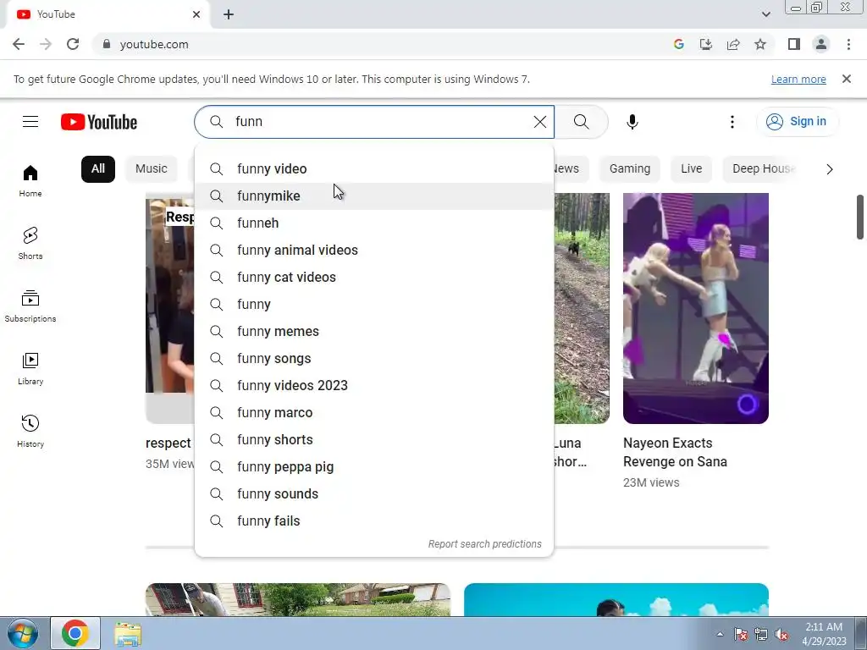Choose the 'funny marco' suggestion
The width and height of the screenshot is (867, 650).
click(x=373, y=412)
